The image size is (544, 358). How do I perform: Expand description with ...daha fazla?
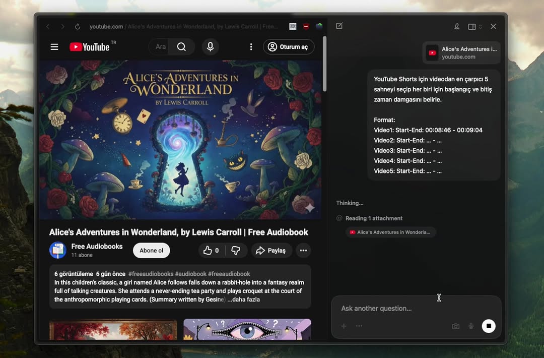coord(244,300)
